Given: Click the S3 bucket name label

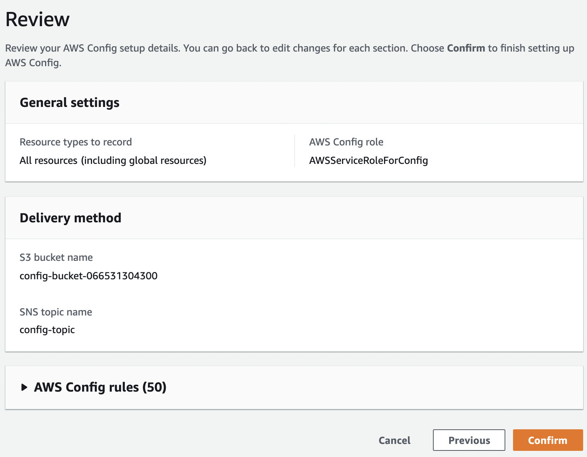Looking at the screenshot, I should tap(56, 257).
